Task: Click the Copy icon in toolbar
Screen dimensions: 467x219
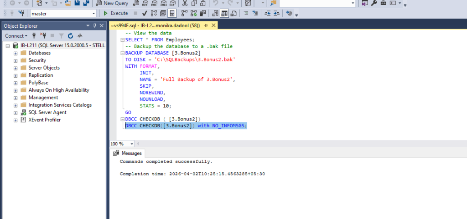Action: pyautogui.click(x=194, y=3)
